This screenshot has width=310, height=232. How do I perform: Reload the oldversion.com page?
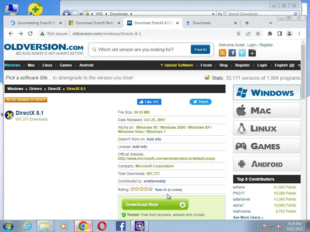(x=30, y=34)
